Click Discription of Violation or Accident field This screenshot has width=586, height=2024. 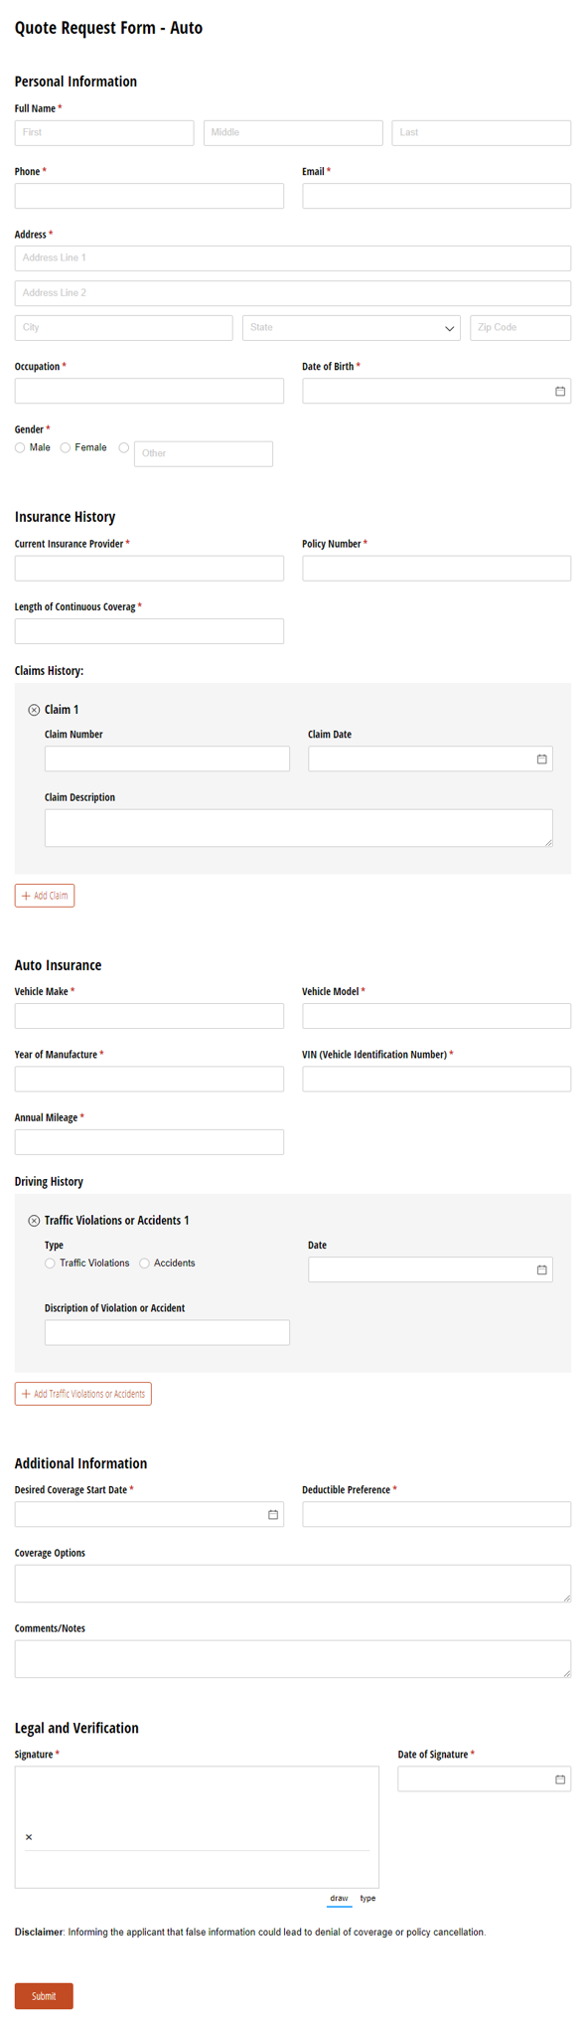point(167,1333)
